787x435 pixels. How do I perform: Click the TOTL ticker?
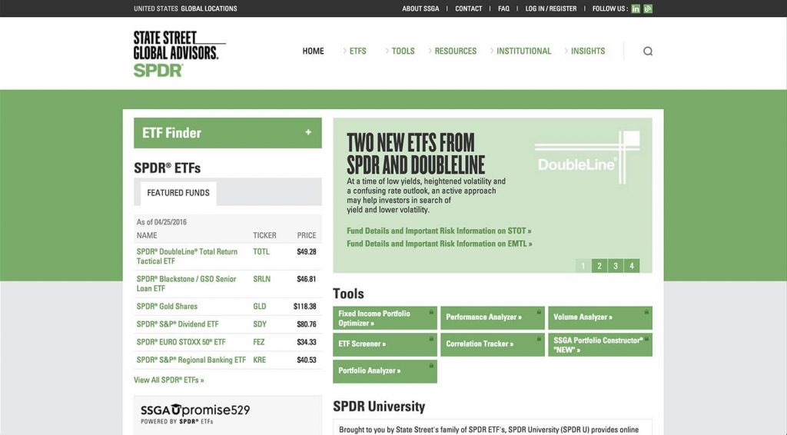261,251
